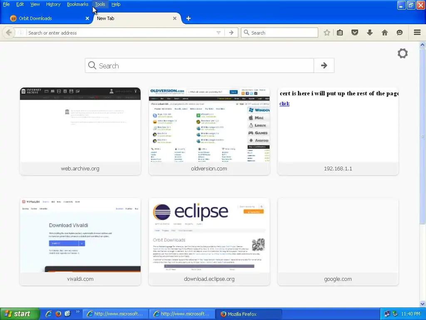The width and height of the screenshot is (426, 320).
Task: Open the 192.168.1.1 tile
Action: coord(338,131)
